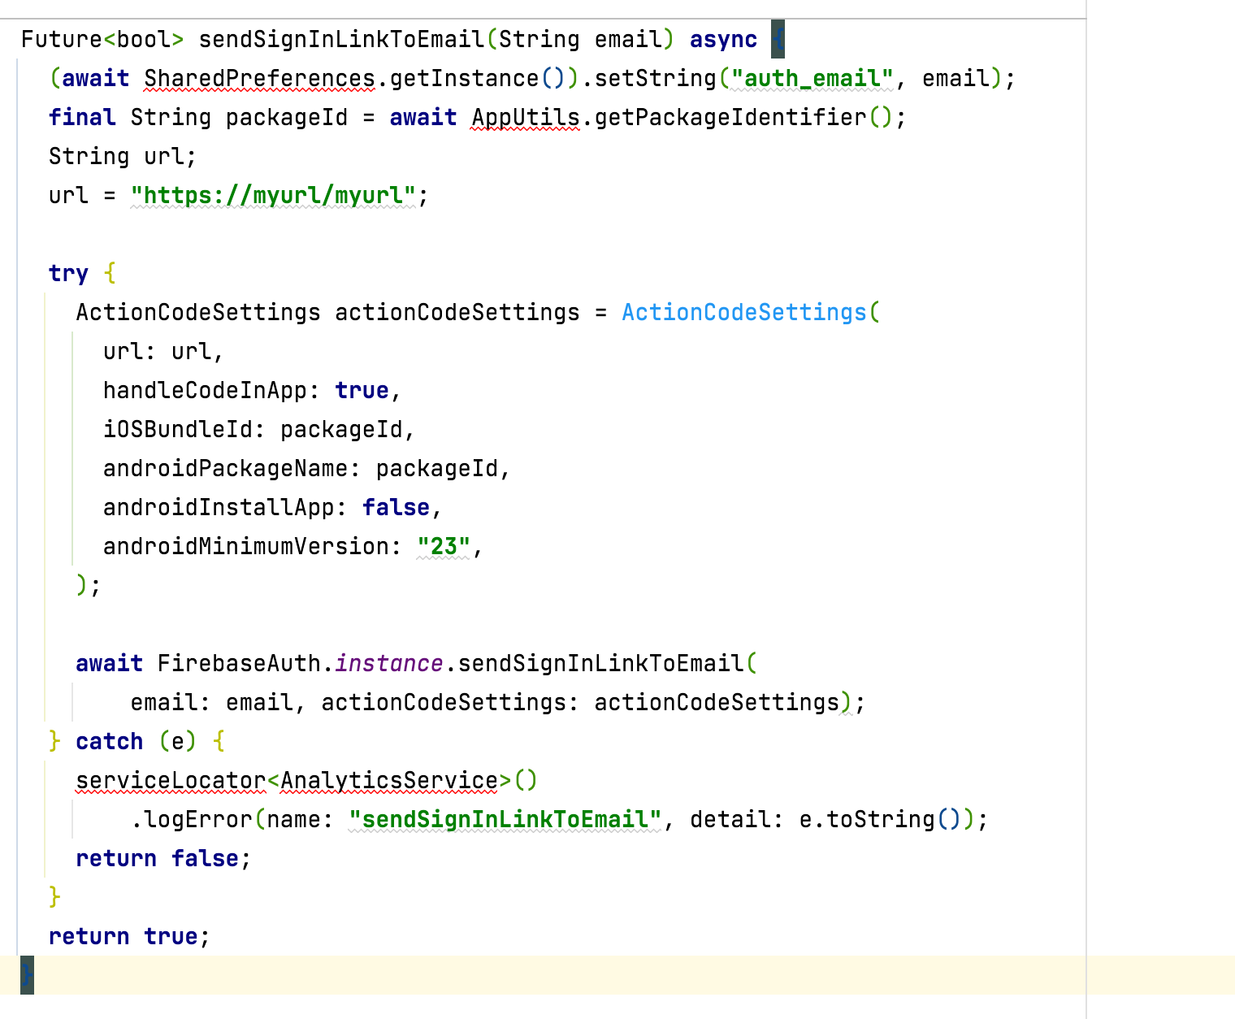Click the AppUtils identifier
1235x1019 pixels.
(x=526, y=117)
